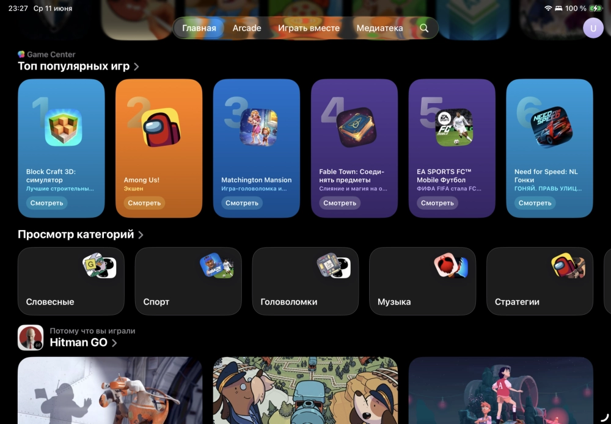Open the 'Головоломки' category card
The width and height of the screenshot is (611, 424).
click(305, 281)
